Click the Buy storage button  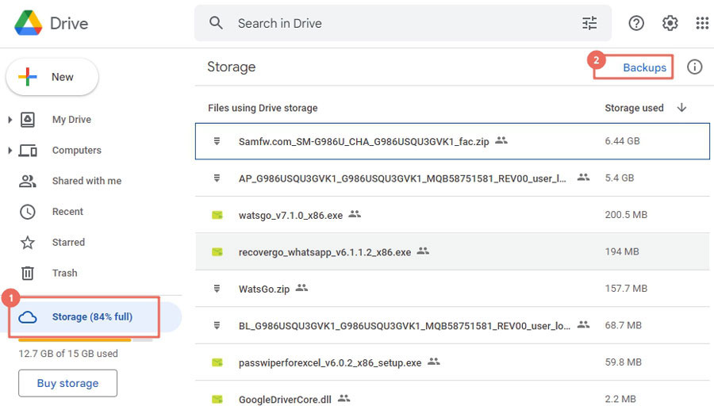click(68, 383)
